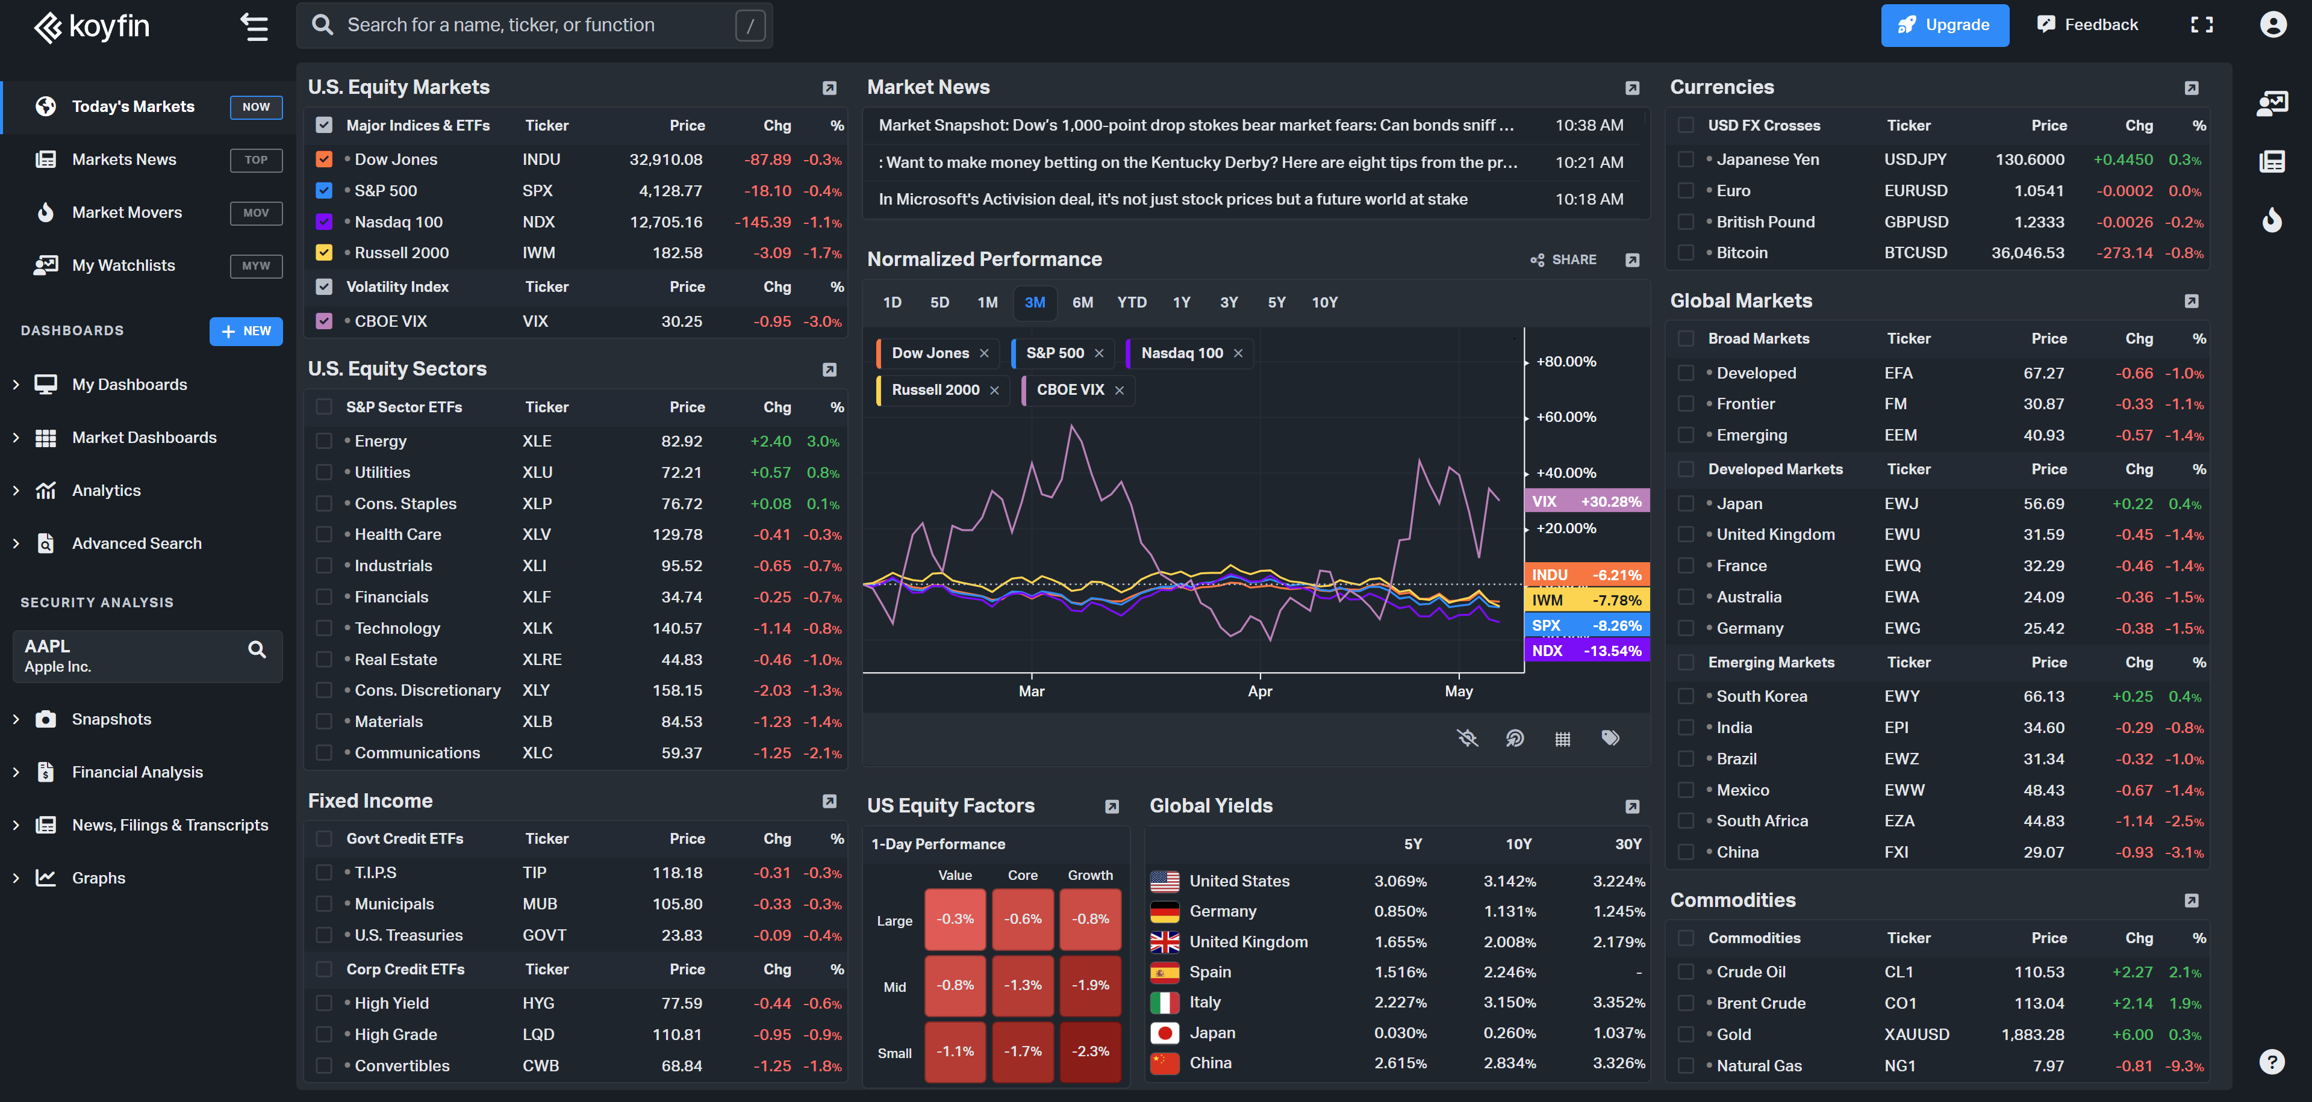Toggle fullscreen mode icon
This screenshot has height=1102, width=2312.
click(2201, 25)
